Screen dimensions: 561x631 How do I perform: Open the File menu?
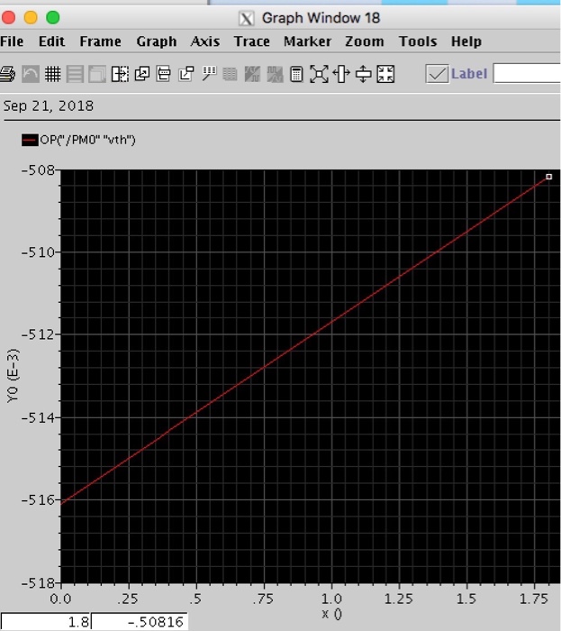click(12, 41)
